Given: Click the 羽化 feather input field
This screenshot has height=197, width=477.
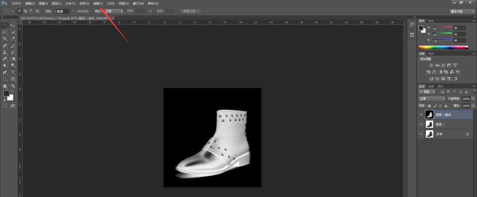Looking at the screenshot, I should pos(61,10).
